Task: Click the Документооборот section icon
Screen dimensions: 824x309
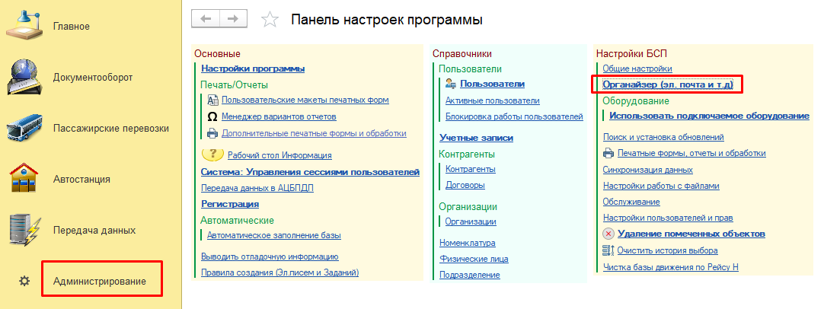Action: click(x=24, y=77)
